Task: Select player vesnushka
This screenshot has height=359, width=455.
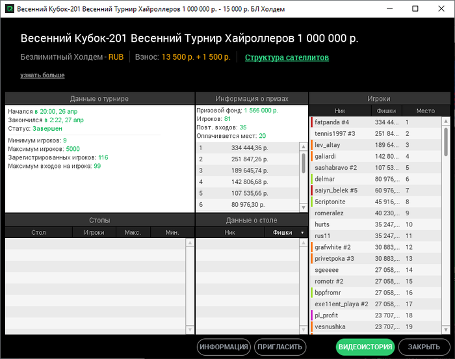Action: coord(376,326)
